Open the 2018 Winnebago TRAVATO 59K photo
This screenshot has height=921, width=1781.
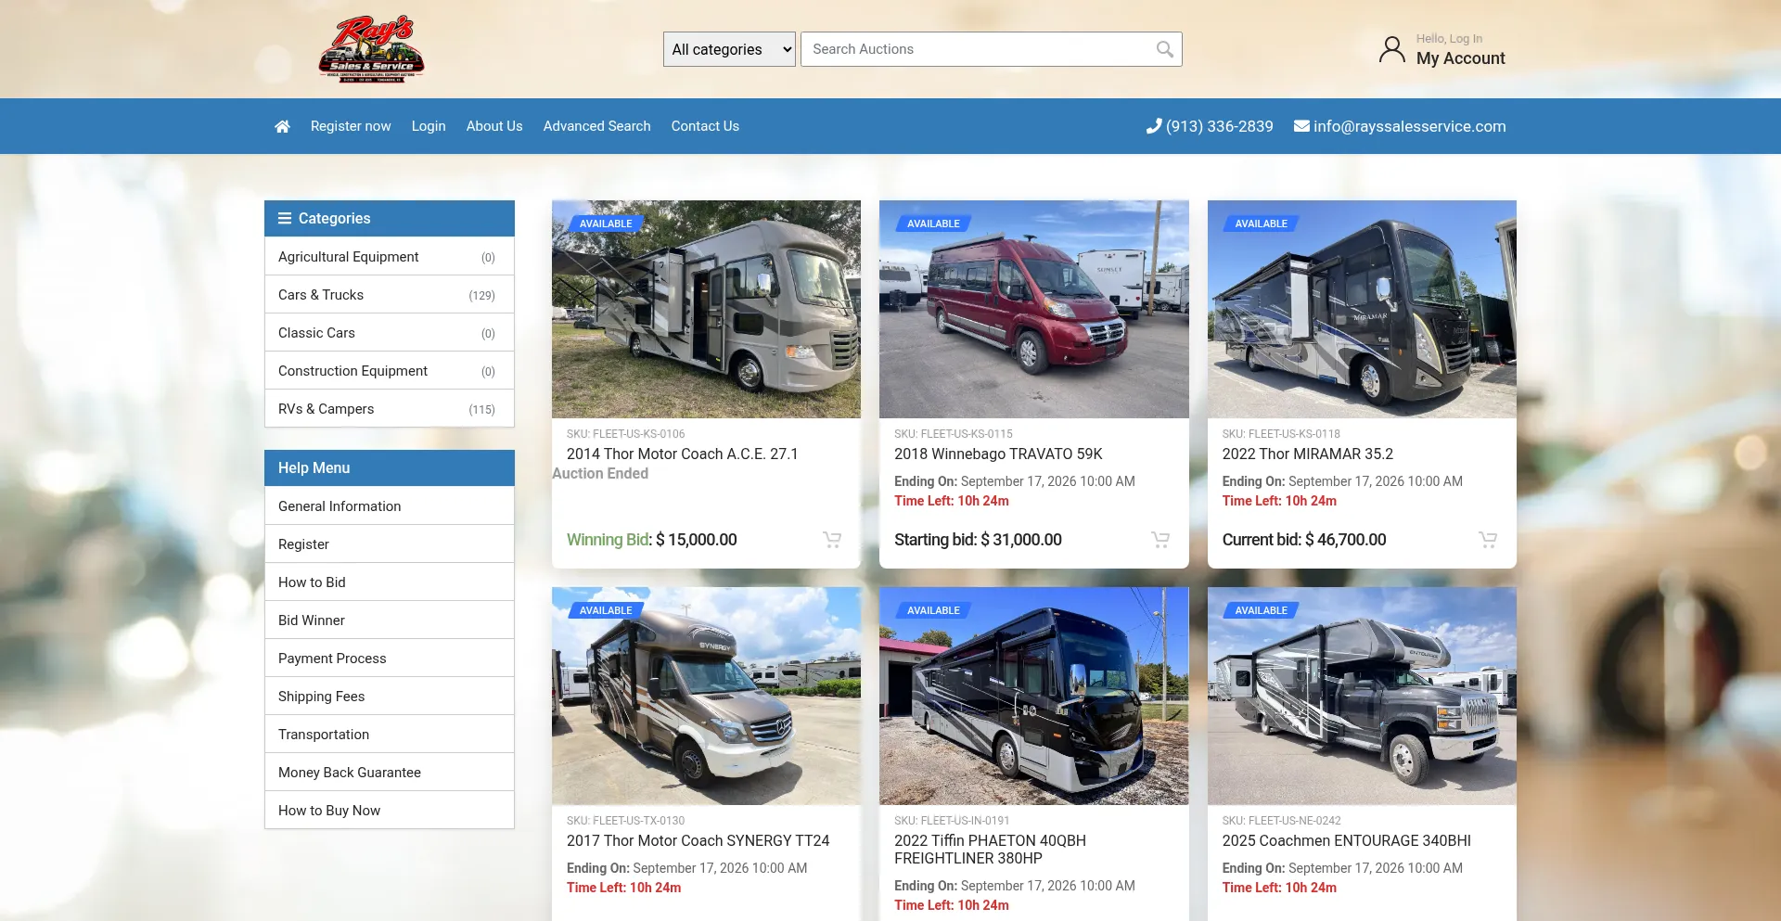[x=1034, y=310]
